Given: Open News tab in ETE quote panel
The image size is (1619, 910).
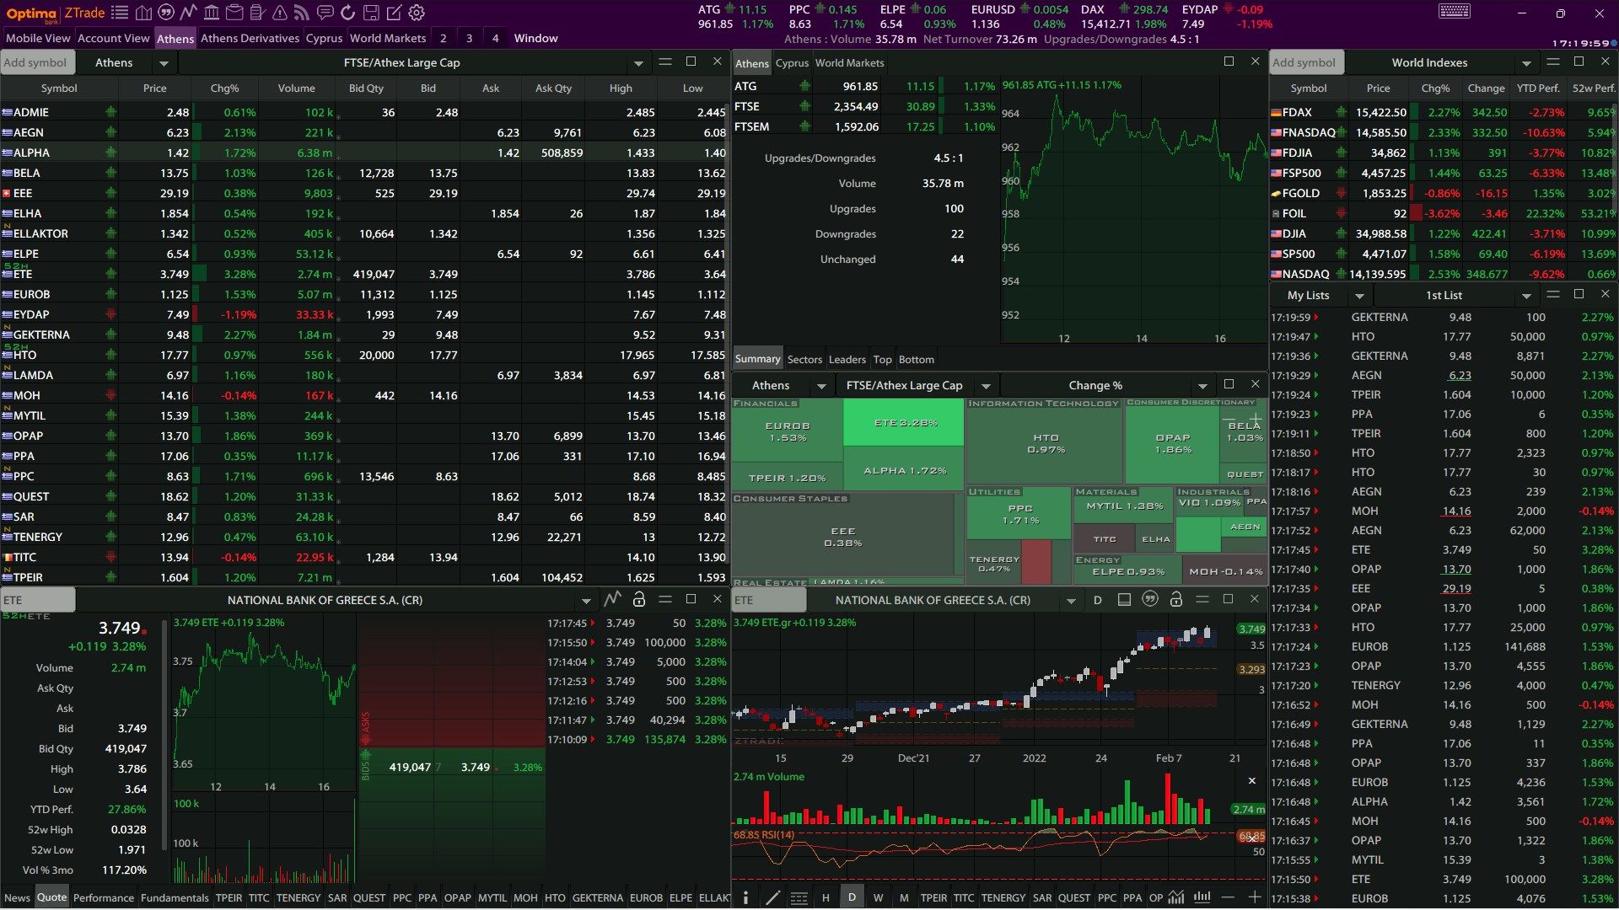Looking at the screenshot, I should tap(17, 897).
